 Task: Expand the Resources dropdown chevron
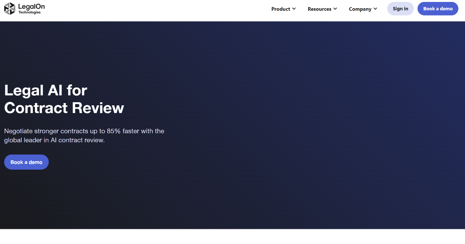click(335, 9)
